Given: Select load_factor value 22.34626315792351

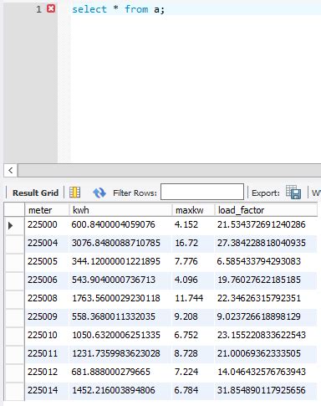Looking at the screenshot, I should 266,298.
